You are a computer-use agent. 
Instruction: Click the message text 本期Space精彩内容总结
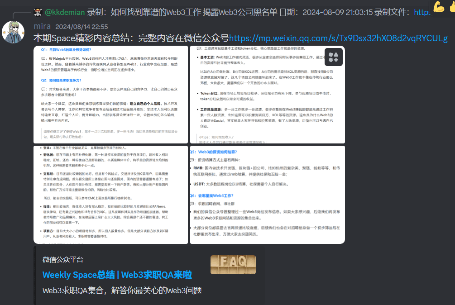[x=131, y=38]
